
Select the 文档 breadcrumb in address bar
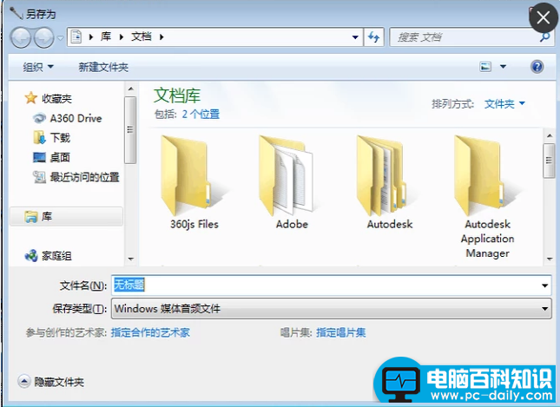141,36
